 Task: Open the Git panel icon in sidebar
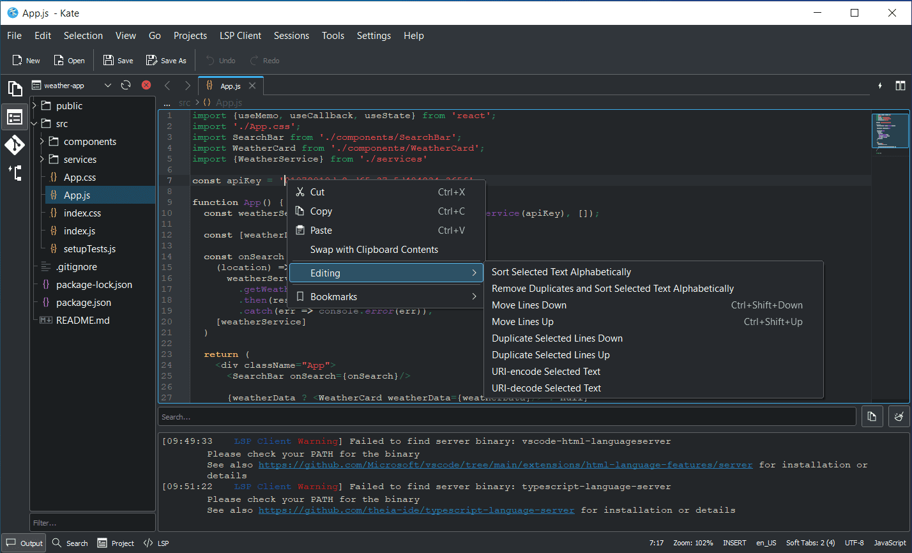click(15, 145)
